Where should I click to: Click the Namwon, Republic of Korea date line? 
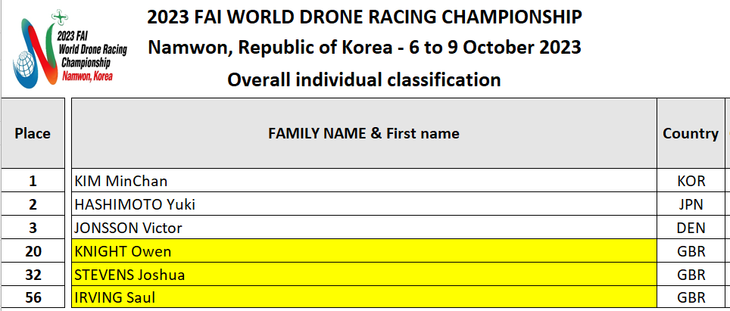click(x=365, y=48)
